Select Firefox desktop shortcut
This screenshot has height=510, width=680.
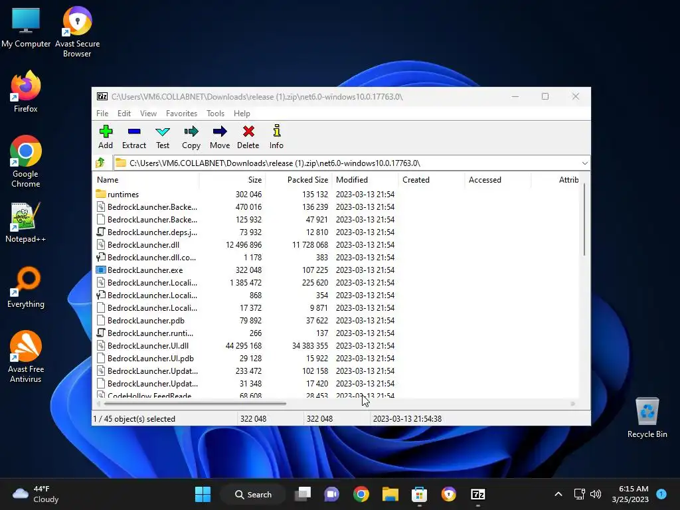[x=26, y=92]
